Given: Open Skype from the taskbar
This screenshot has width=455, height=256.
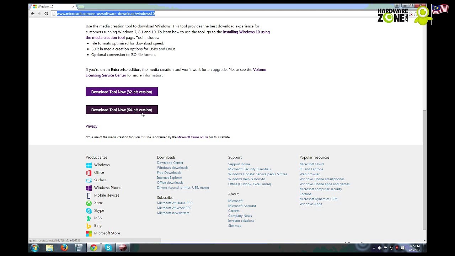Looking at the screenshot, I should [108, 248].
